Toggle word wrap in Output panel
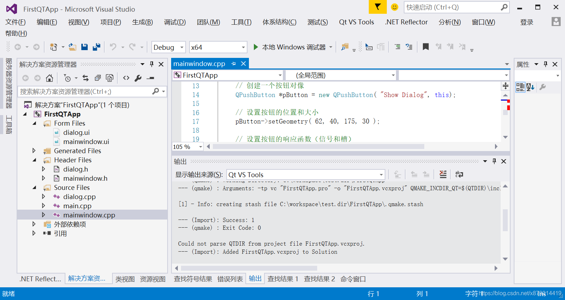 [x=459, y=174]
